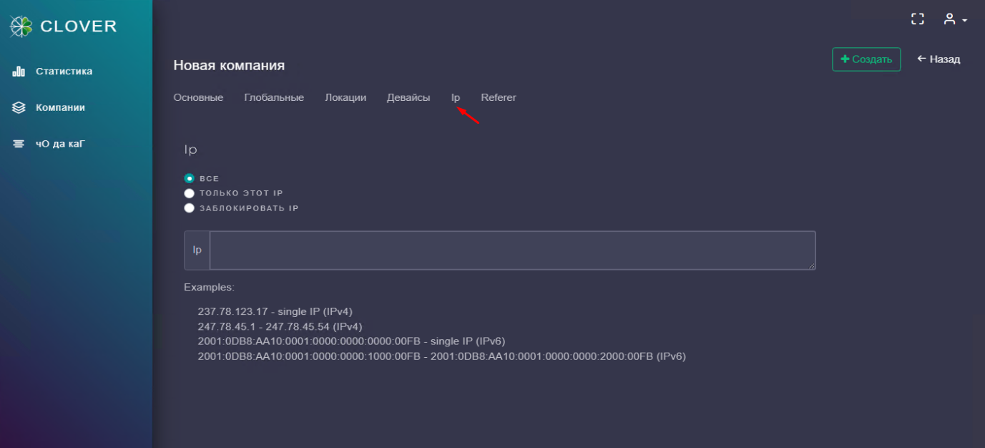The width and height of the screenshot is (985, 448).
Task: Click the Назад link
Action: (944, 59)
